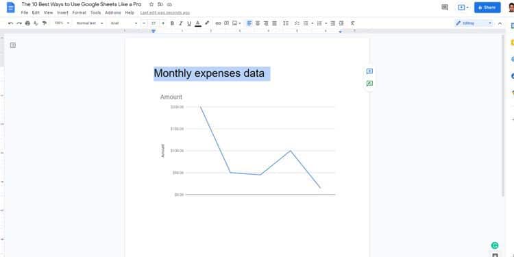The height and width of the screenshot is (257, 514).
Task: Insert a link with the chain icon
Action: 218,23
